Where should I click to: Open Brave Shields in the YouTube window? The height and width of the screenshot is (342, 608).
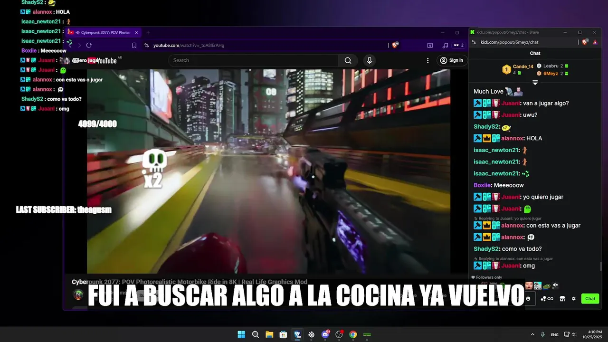[x=395, y=45]
